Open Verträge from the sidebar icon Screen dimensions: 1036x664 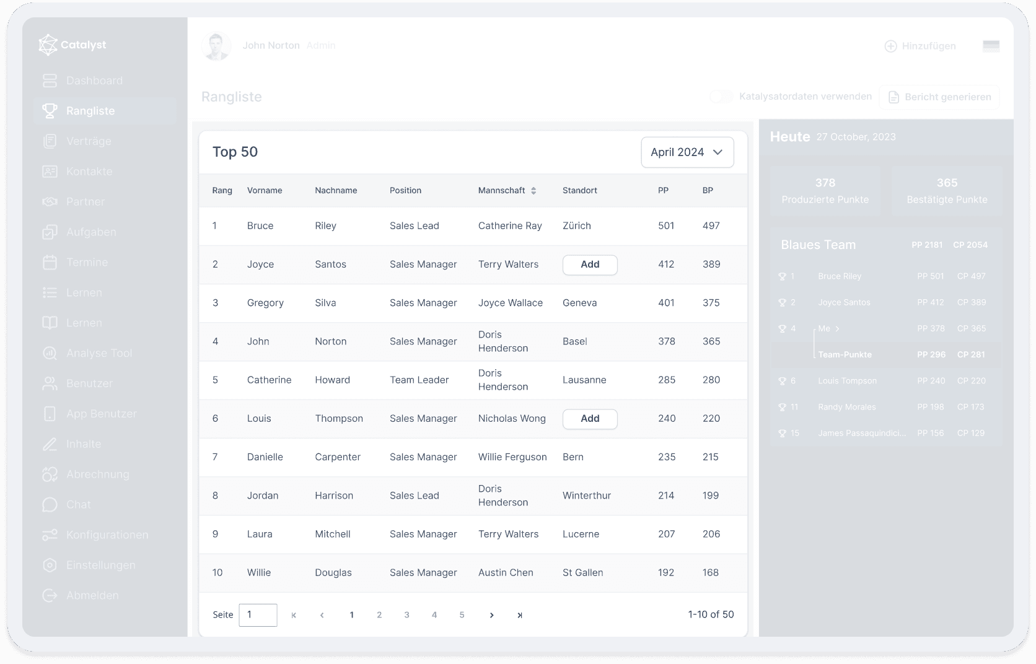(50, 141)
